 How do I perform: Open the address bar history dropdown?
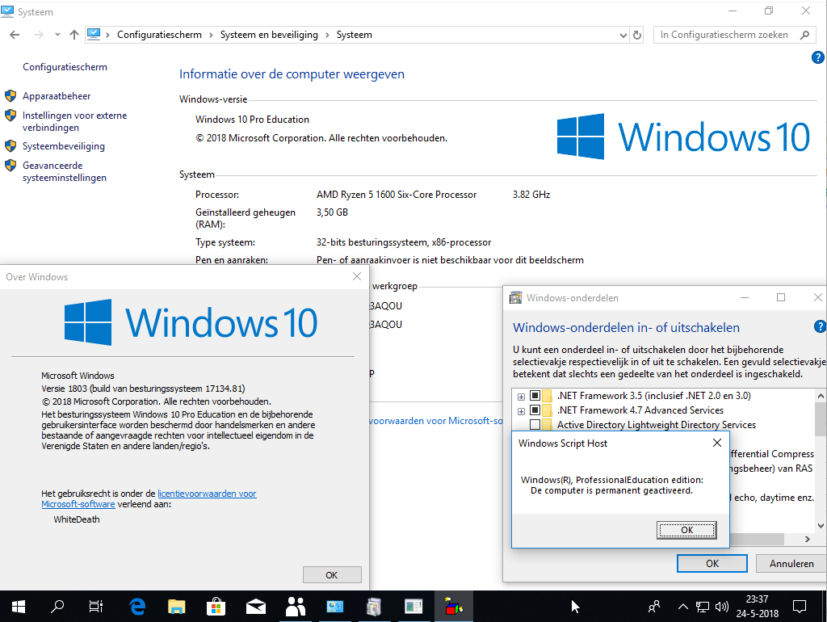[x=623, y=36]
